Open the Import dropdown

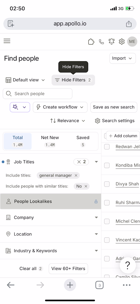123,58
